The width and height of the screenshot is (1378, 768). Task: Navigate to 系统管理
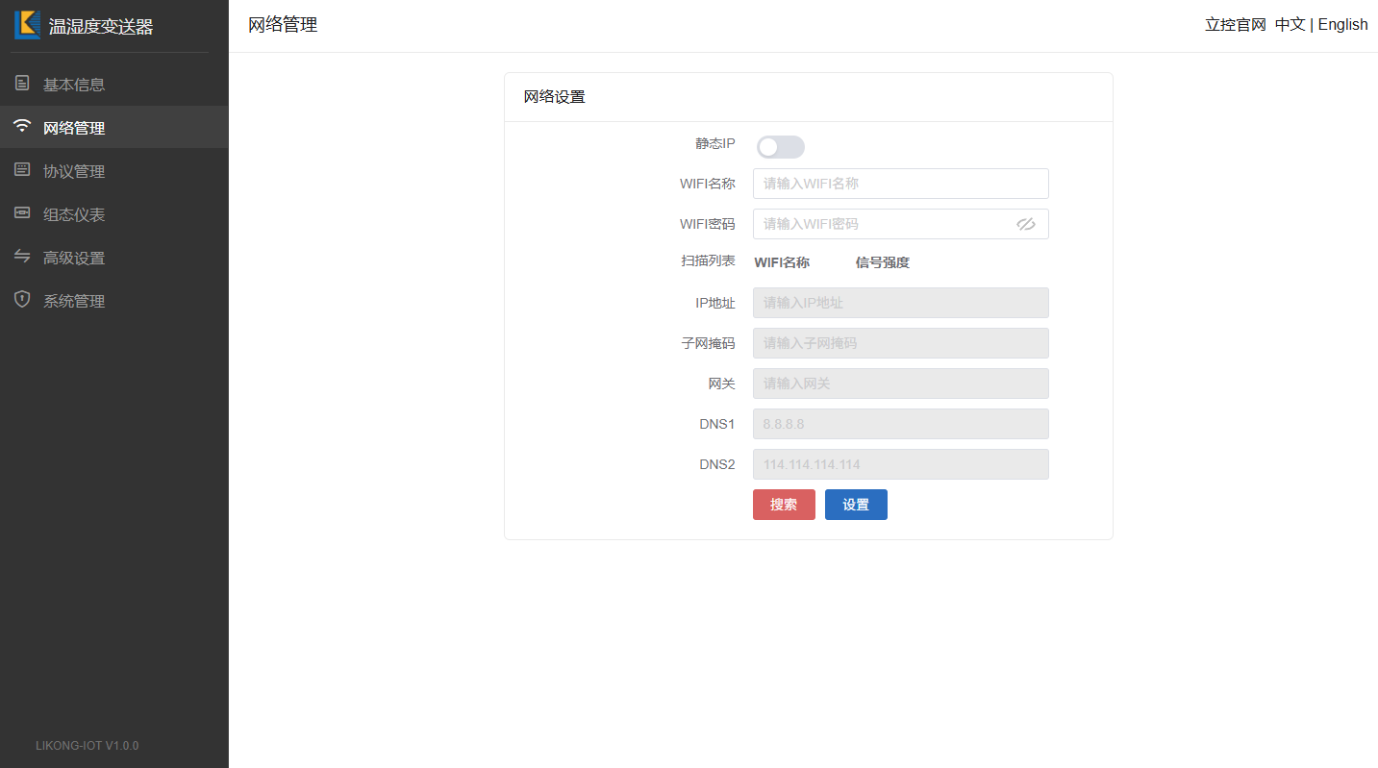(x=114, y=301)
